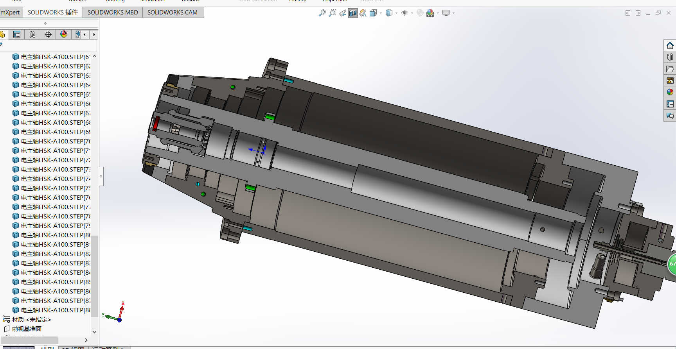Open the ConfigurationManager tab icon
This screenshot has height=349, width=676.
click(32, 34)
